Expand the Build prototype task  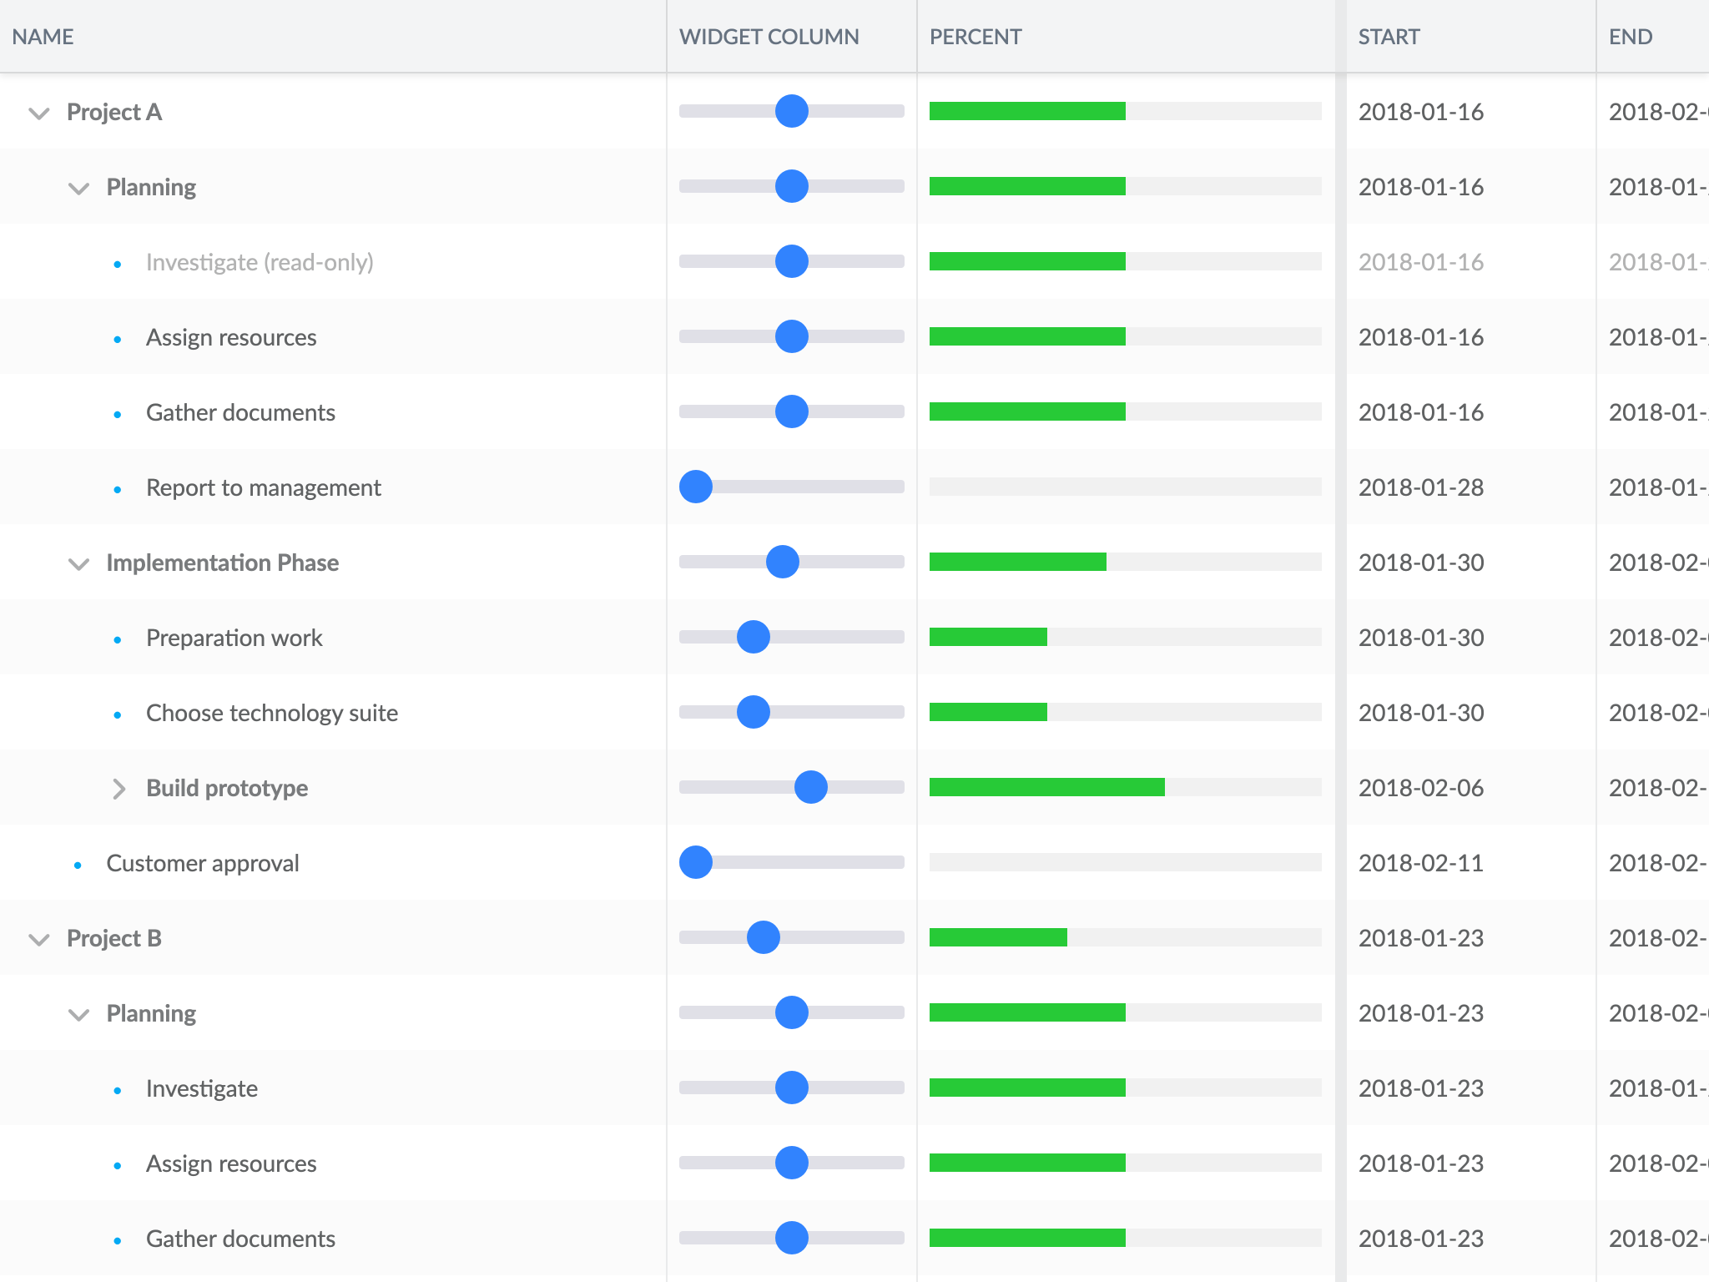click(118, 789)
